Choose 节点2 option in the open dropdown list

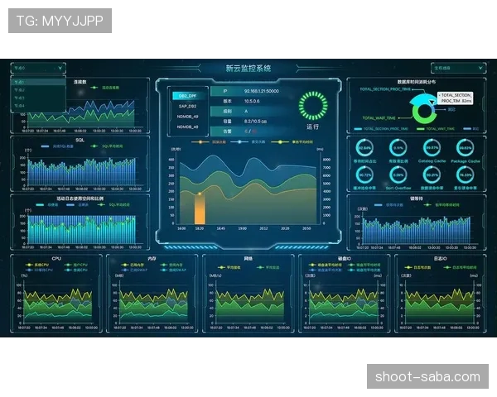(x=38, y=90)
